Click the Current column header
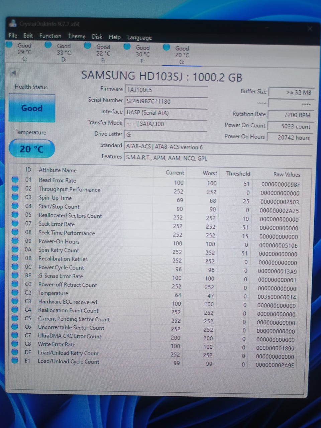 (x=175, y=173)
